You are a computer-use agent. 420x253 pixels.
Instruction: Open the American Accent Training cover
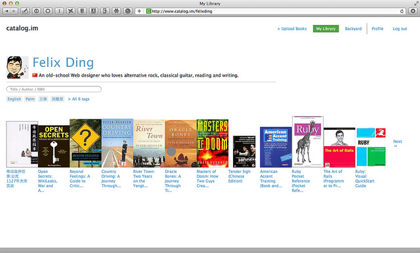[276, 147]
